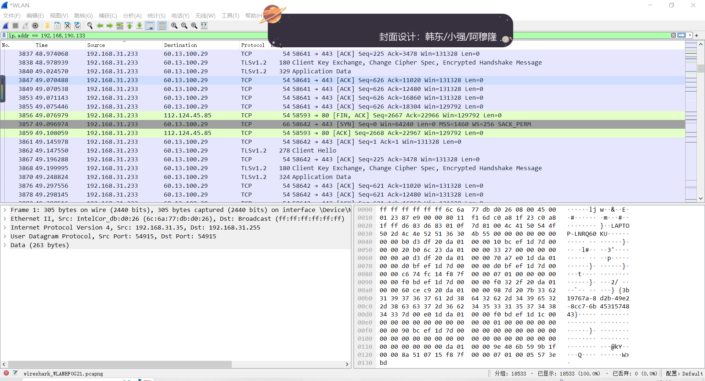705x381 pixels.
Task: Sort packets by the No. column
Action: coord(17,45)
